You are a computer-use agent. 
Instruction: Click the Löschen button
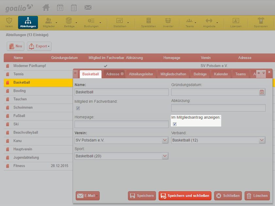coord(257,196)
